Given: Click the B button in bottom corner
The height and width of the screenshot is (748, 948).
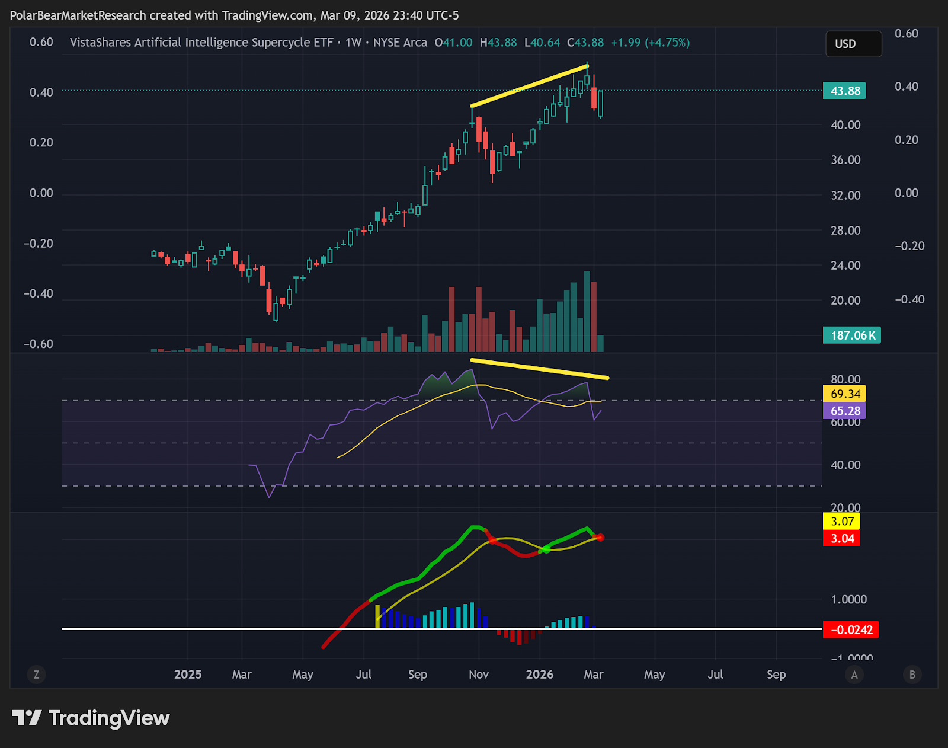Looking at the screenshot, I should click(912, 675).
